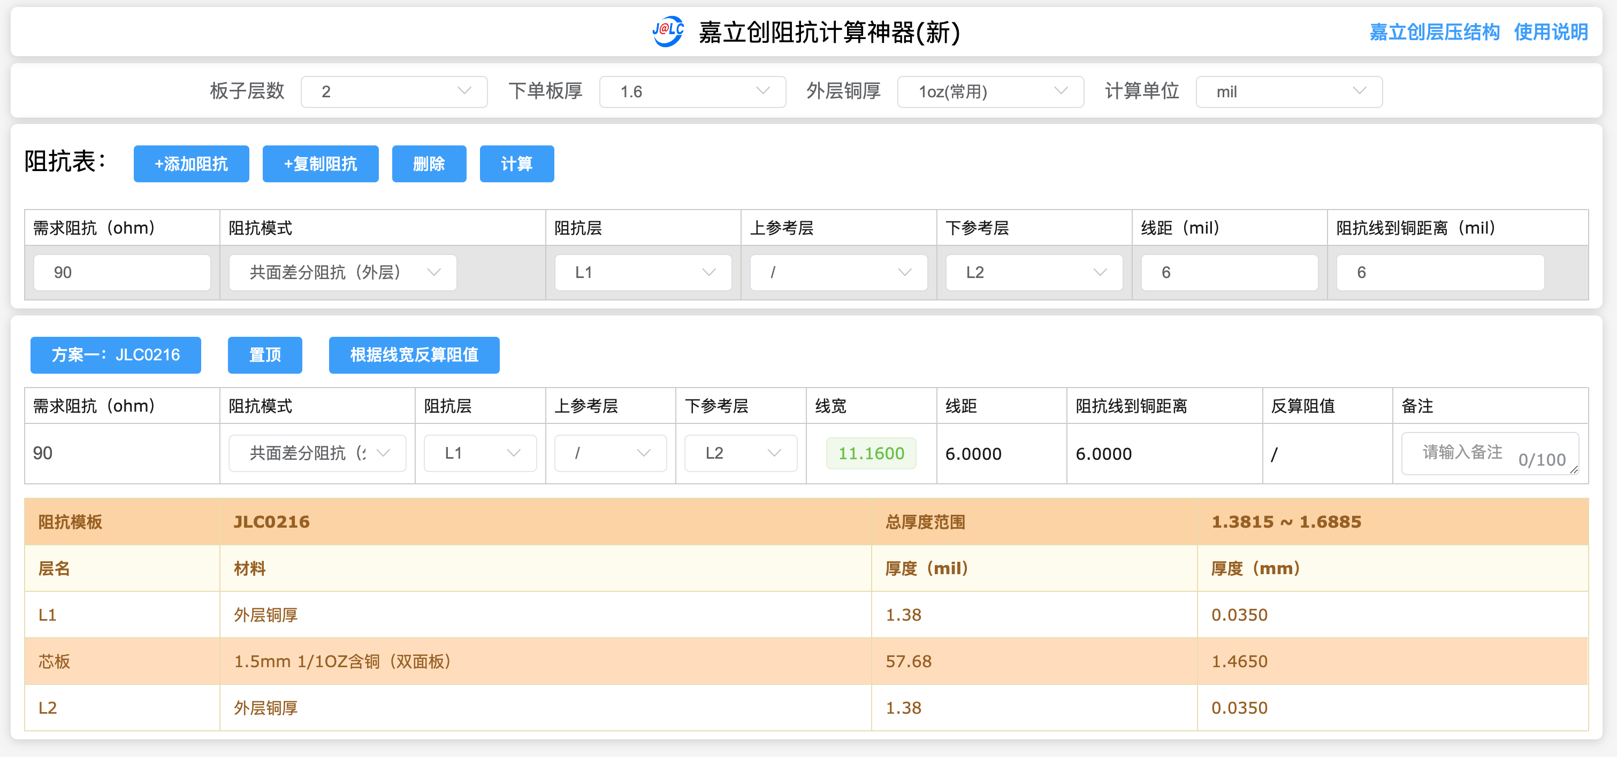Open the 外层铜厚 dropdown showing 1oz(常用)
The height and width of the screenshot is (757, 1617).
pyautogui.click(x=990, y=91)
